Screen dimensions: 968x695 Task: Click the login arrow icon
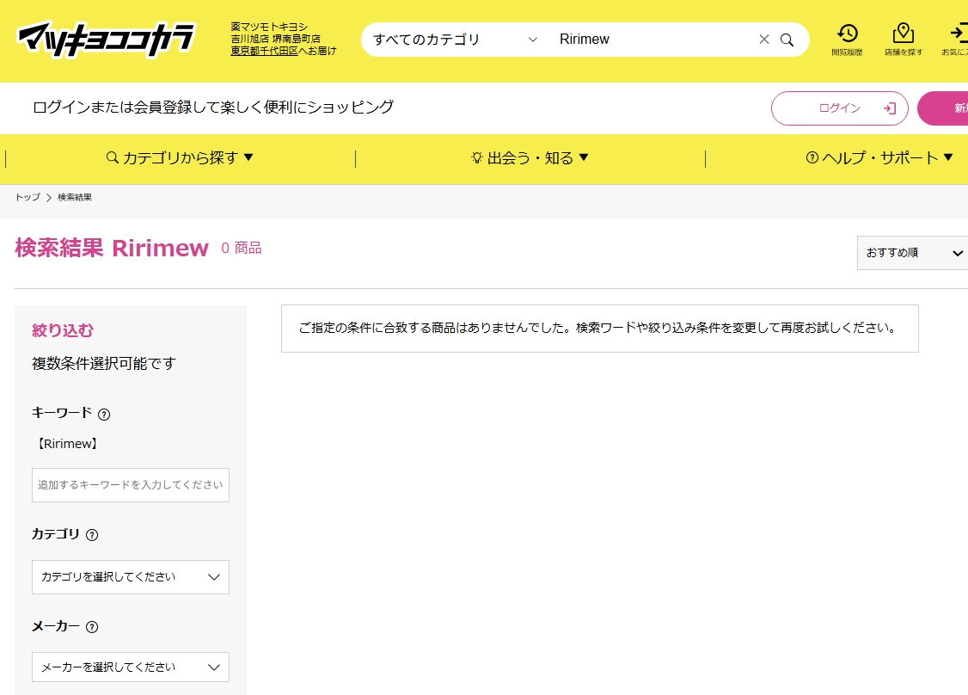(889, 108)
